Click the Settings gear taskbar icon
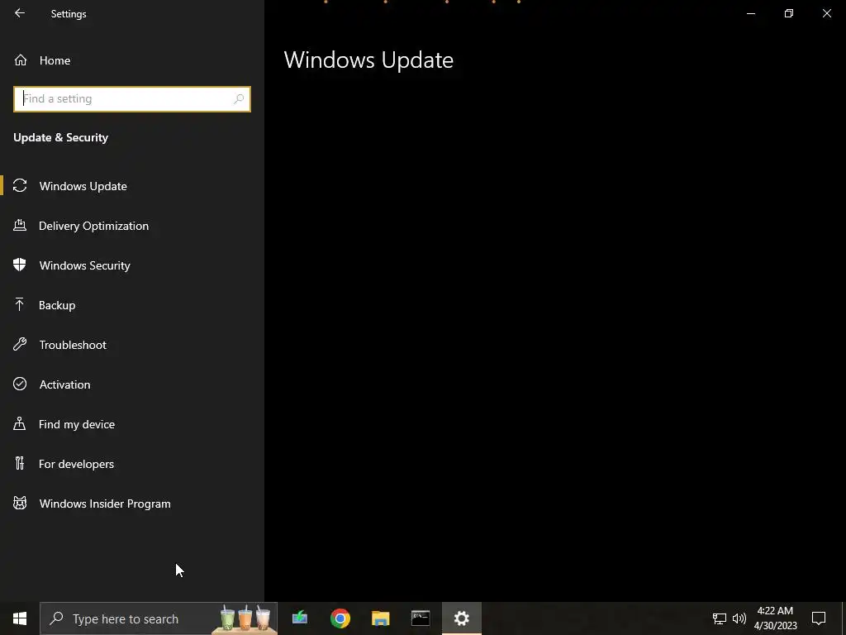Viewport: 846px width, 635px height. (x=461, y=618)
